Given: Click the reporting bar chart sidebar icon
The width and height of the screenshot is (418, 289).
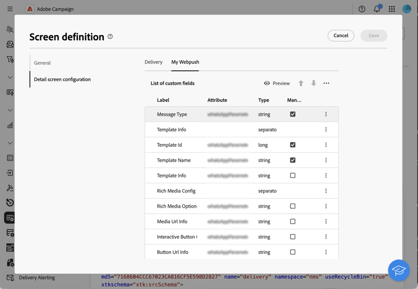Looking at the screenshot, I should coord(10,125).
